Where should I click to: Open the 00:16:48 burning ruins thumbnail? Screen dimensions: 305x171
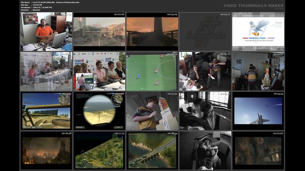click(x=47, y=150)
